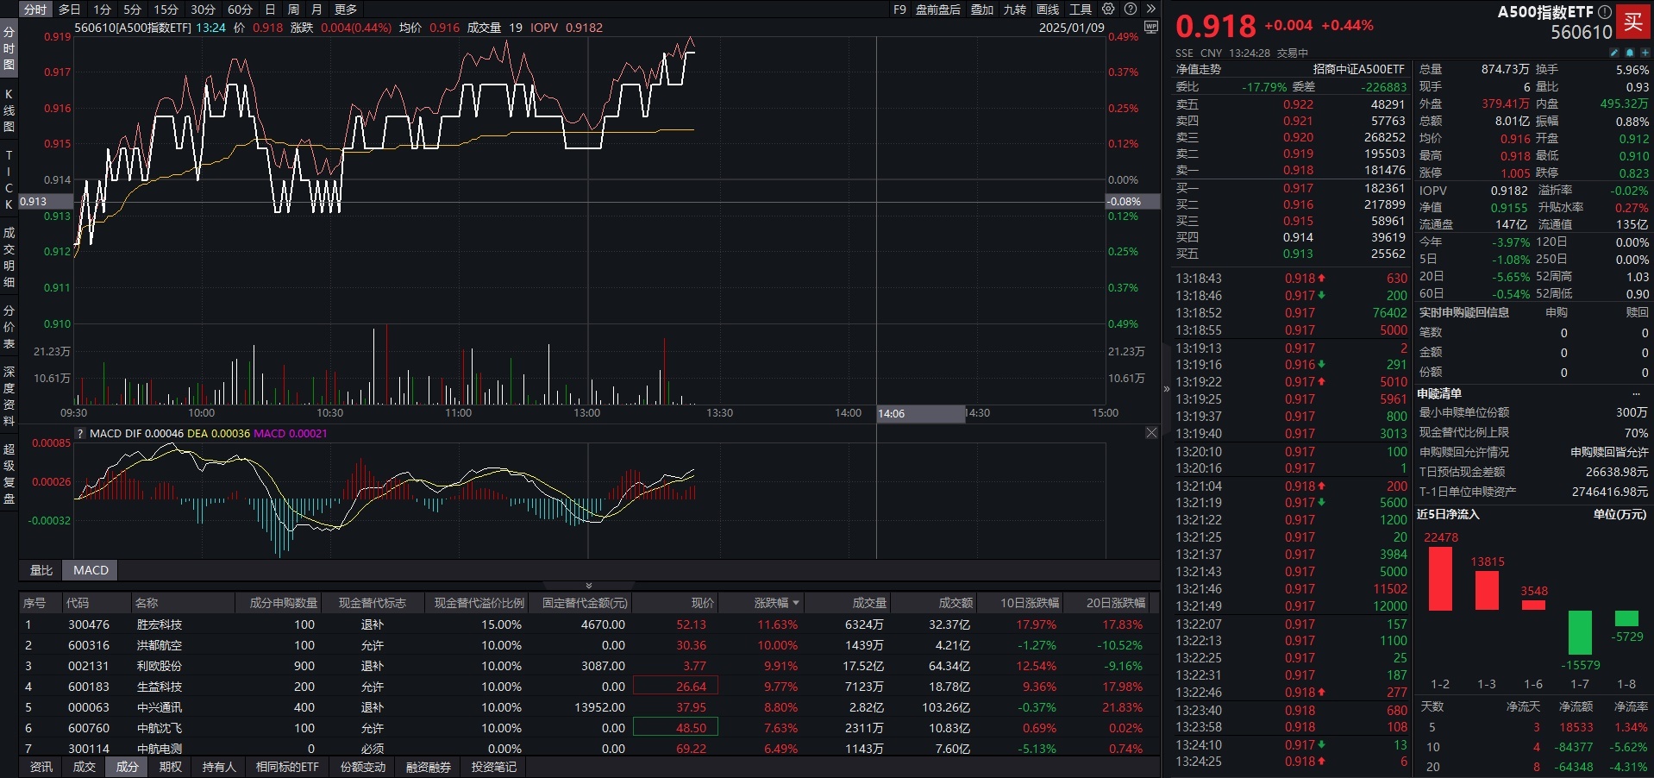The height and width of the screenshot is (778, 1654).
Task: Switch to 量比 indicator tab
Action: click(x=41, y=570)
